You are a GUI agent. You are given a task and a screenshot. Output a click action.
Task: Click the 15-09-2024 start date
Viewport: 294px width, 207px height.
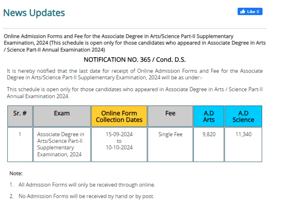(119, 134)
